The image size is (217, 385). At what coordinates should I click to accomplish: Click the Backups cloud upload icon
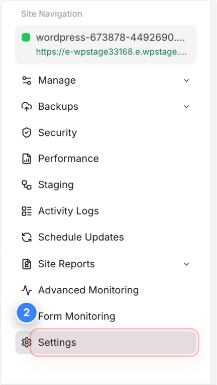coord(27,107)
